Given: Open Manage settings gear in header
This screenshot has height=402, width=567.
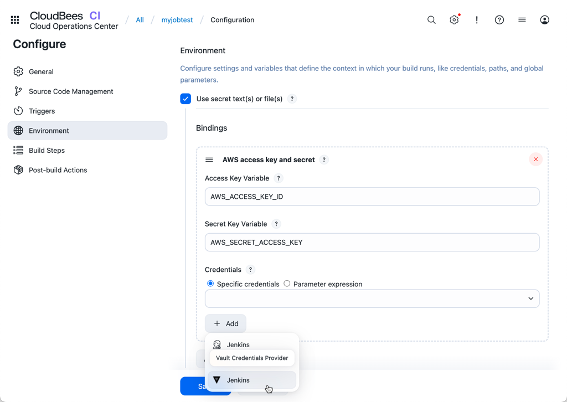Looking at the screenshot, I should click(454, 20).
